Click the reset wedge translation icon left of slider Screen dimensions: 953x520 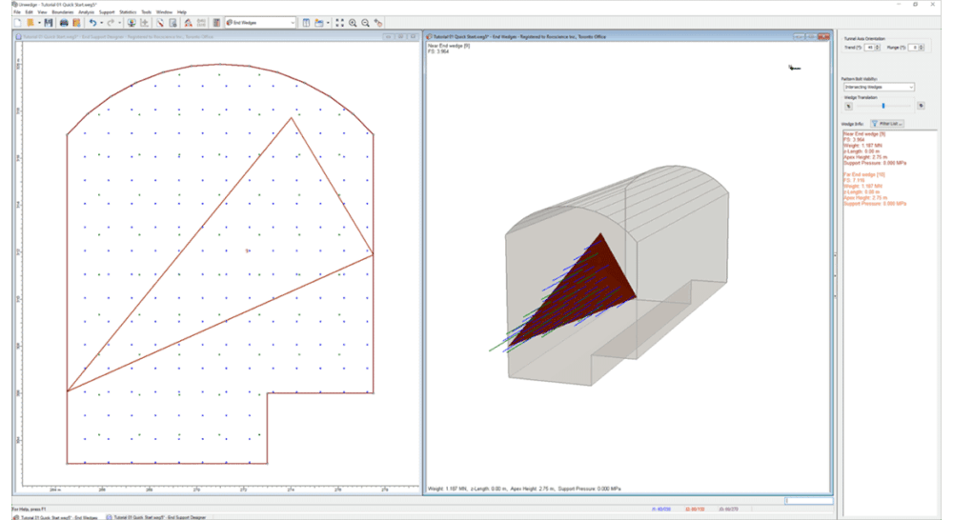(x=847, y=106)
